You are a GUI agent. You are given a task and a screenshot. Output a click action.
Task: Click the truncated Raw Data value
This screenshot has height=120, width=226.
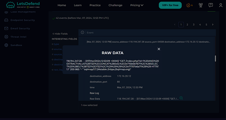148,99
